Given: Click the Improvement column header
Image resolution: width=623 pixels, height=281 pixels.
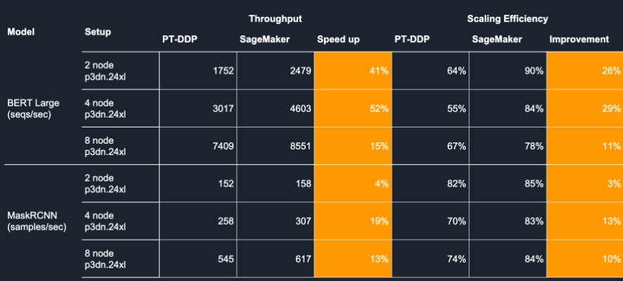Looking at the screenshot, I should (579, 39).
